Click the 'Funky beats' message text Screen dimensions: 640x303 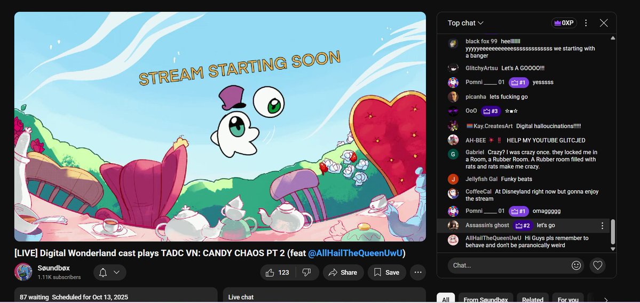click(516, 179)
